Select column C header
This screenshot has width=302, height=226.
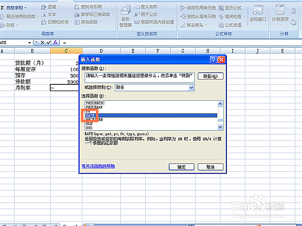click(x=66, y=51)
